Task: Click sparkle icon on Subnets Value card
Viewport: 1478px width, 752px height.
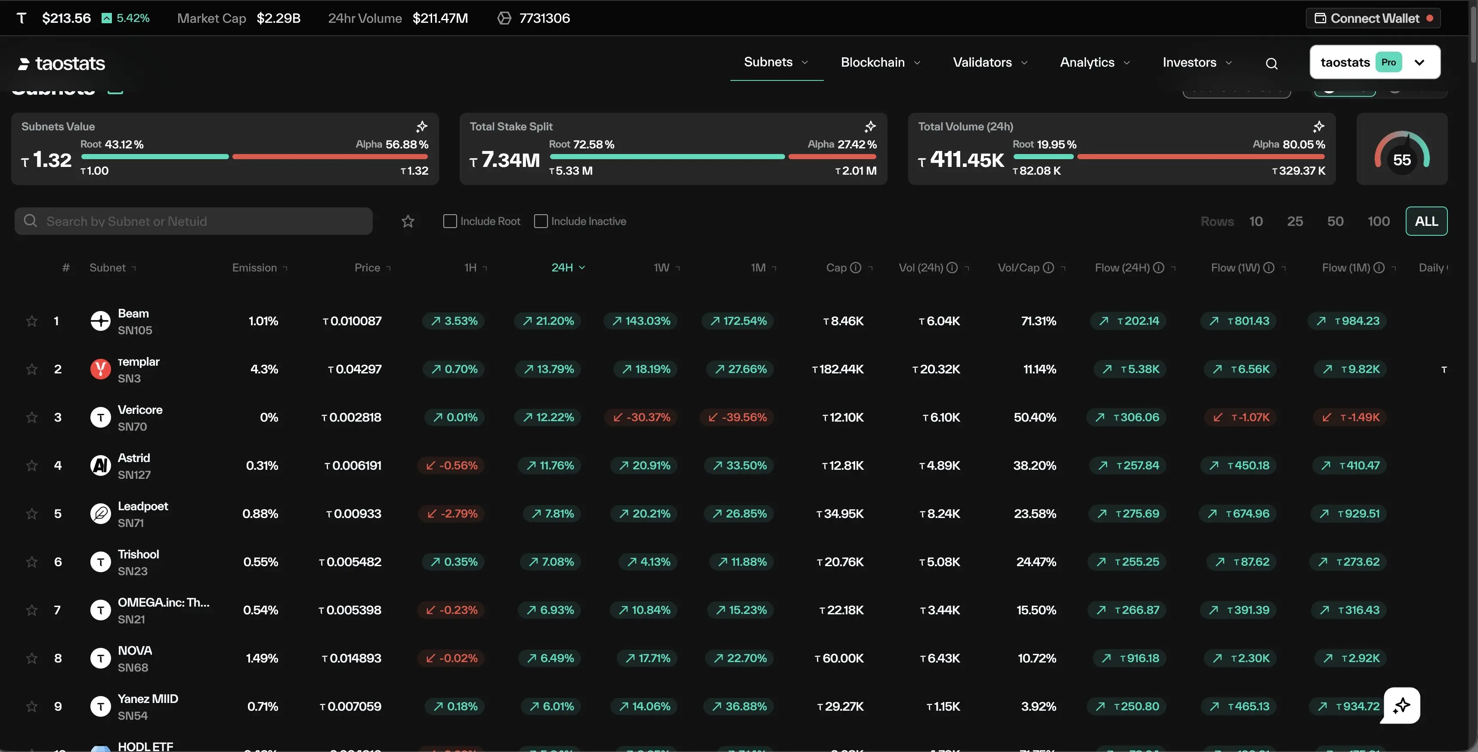Action: coord(422,126)
